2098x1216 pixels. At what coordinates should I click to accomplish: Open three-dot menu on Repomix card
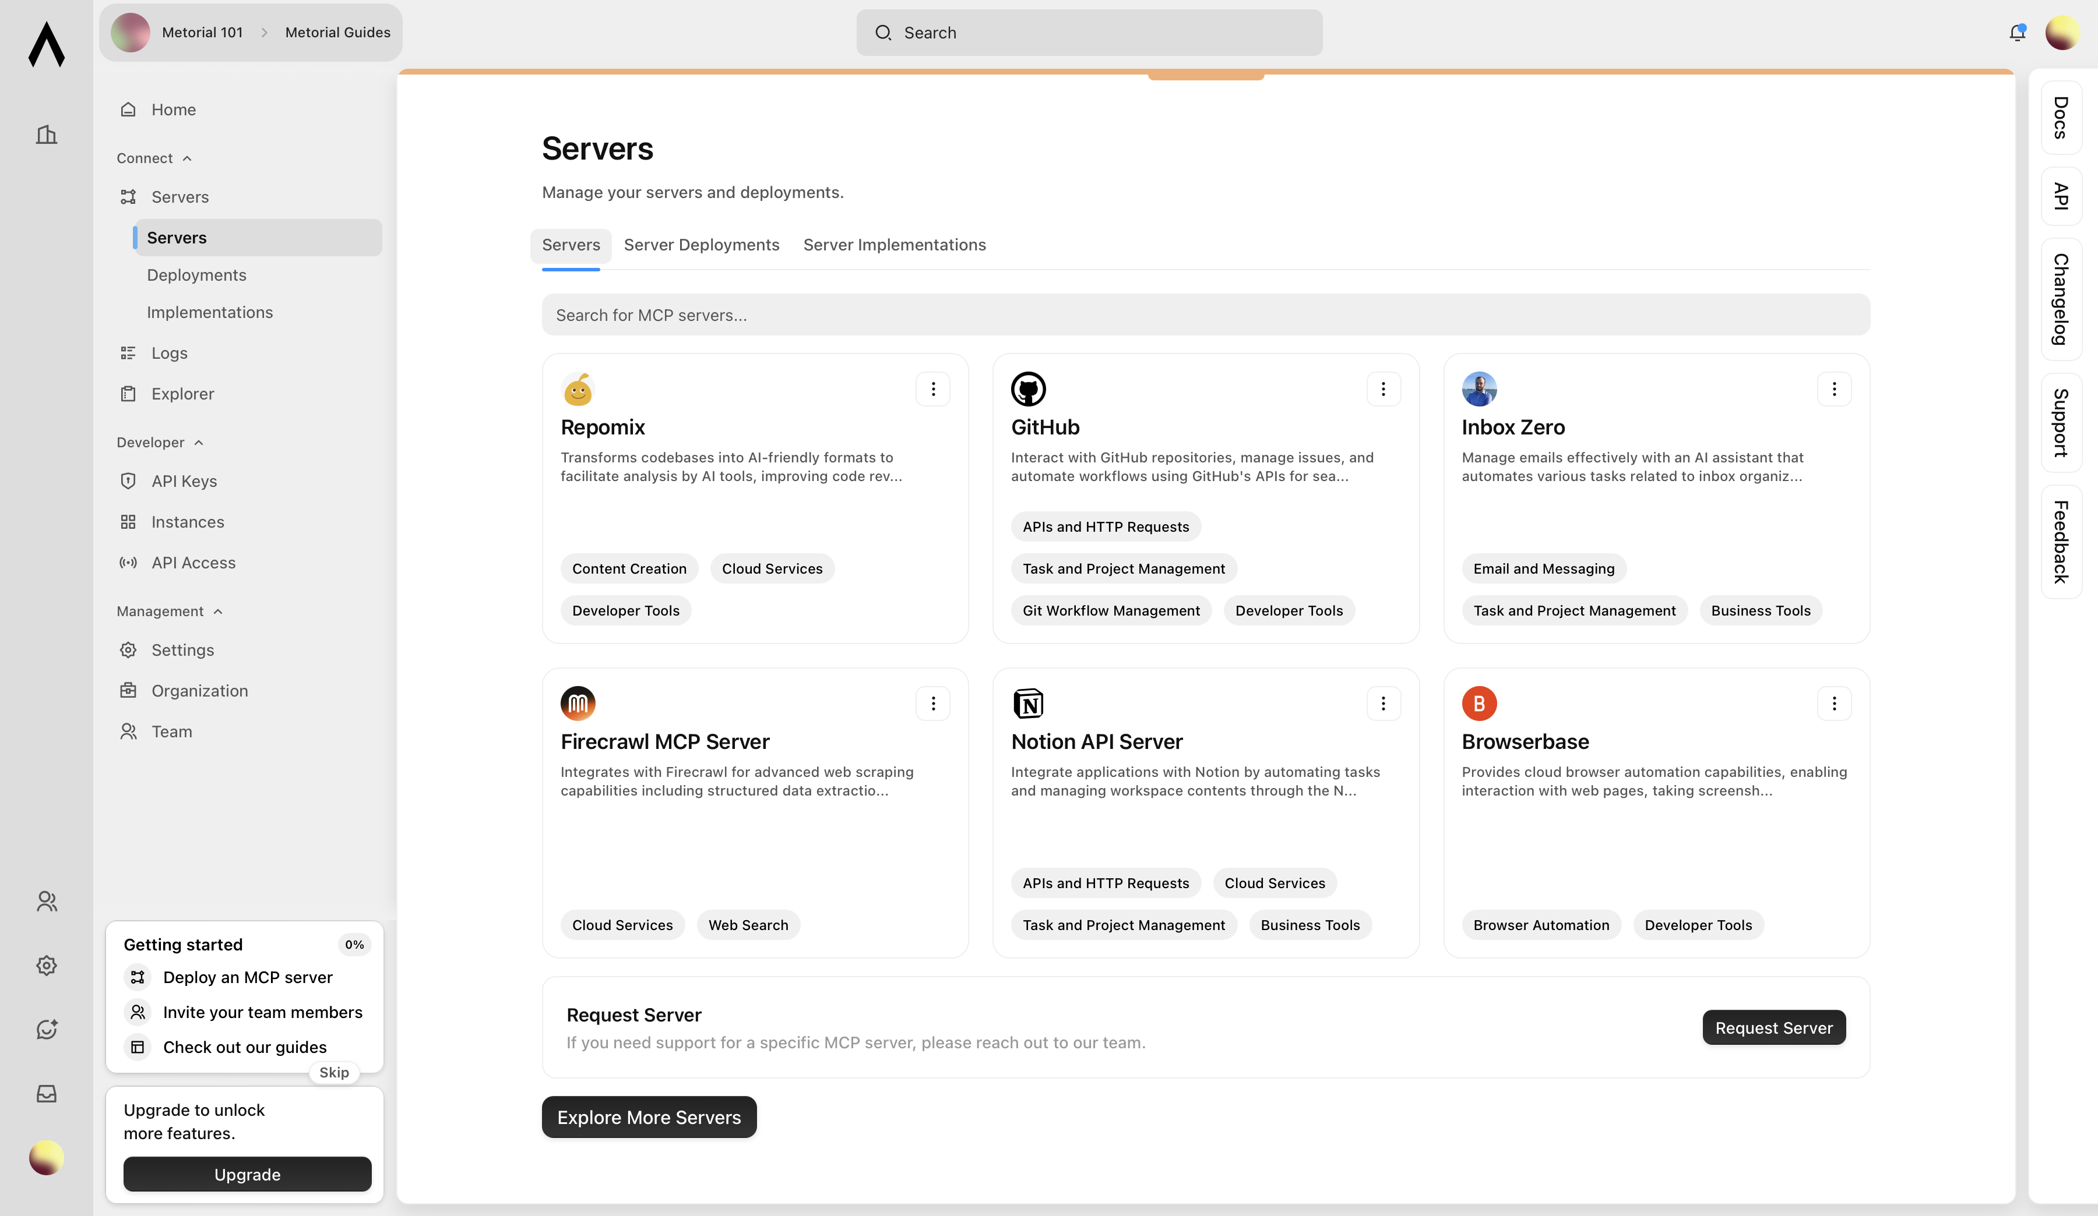[932, 388]
